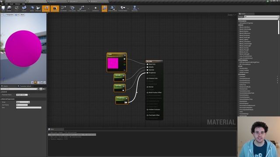Image resolution: width=280 pixels, height=157 pixels.
Task: Toggle the orange Stats toolbar button
Action: pos(105,8)
